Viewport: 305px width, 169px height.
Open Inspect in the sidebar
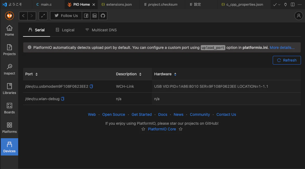tap(9, 69)
